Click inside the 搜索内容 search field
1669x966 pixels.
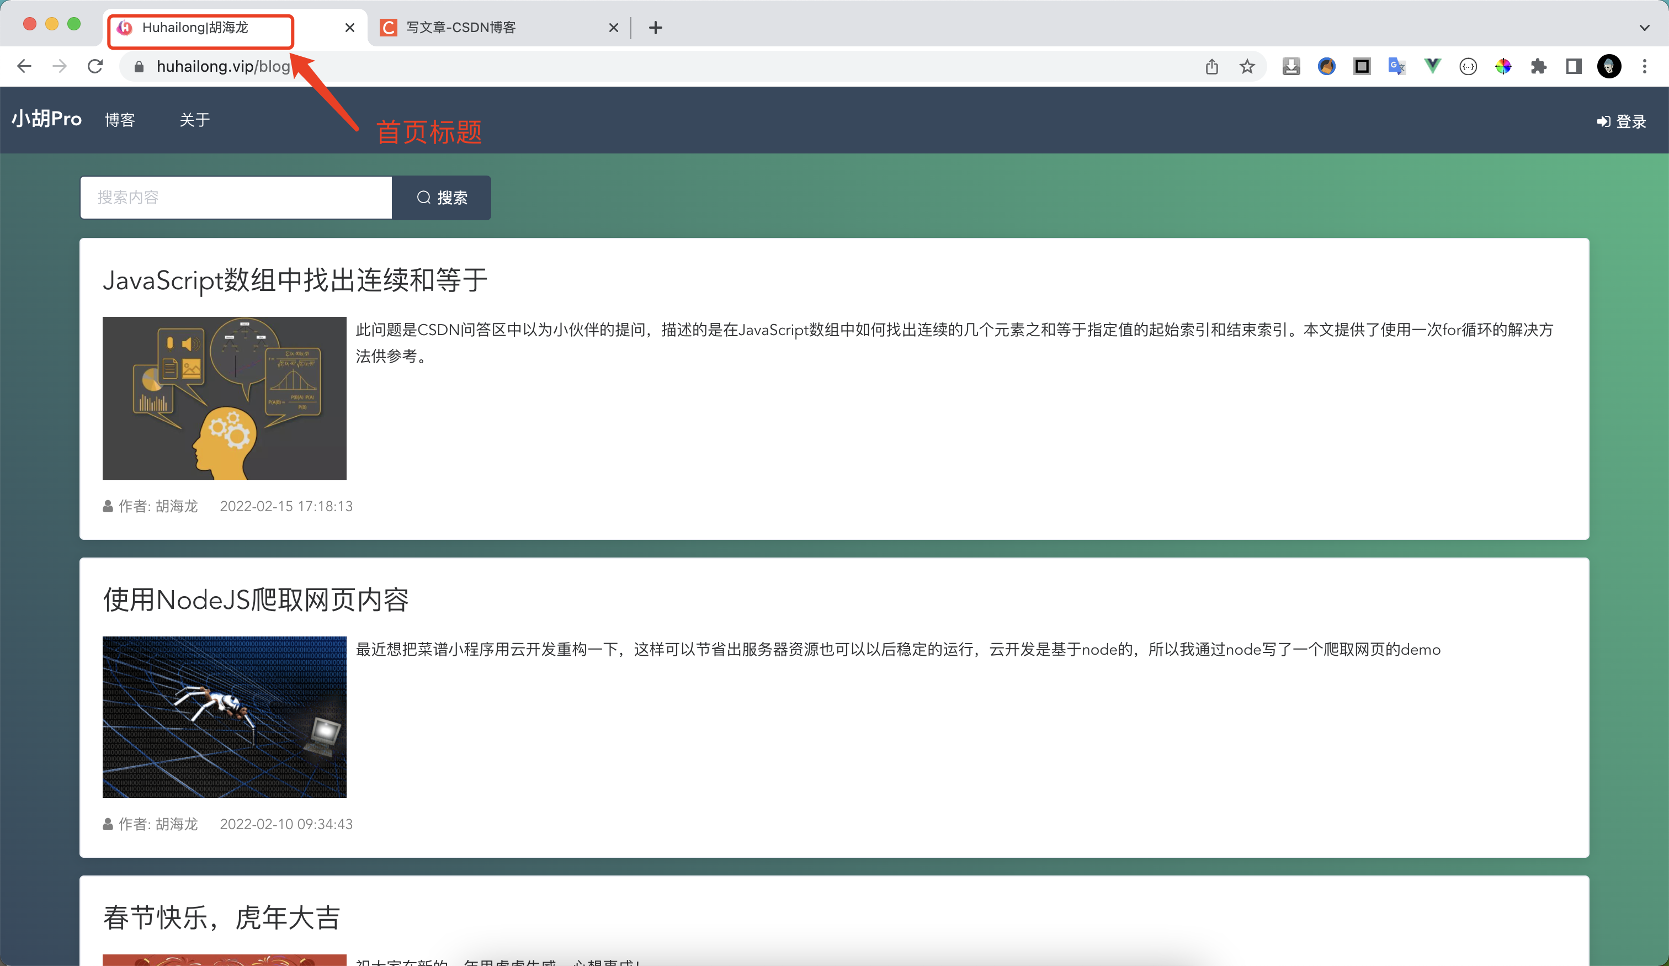(236, 198)
